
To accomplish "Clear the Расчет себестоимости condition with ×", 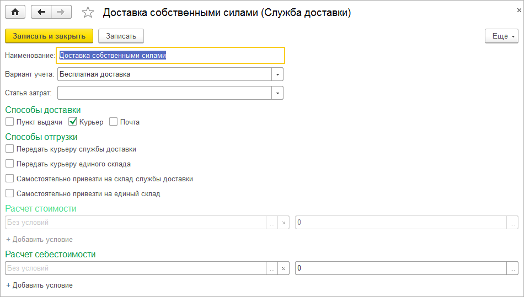I will [284, 268].
